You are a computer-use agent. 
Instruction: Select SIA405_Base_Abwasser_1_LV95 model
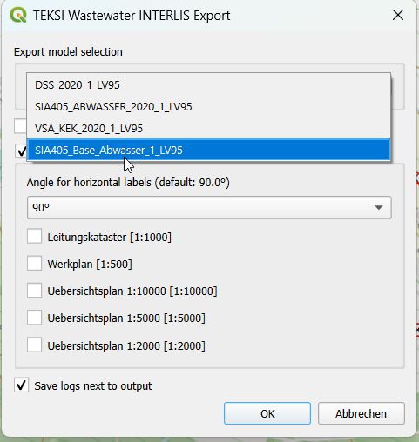[x=208, y=150]
